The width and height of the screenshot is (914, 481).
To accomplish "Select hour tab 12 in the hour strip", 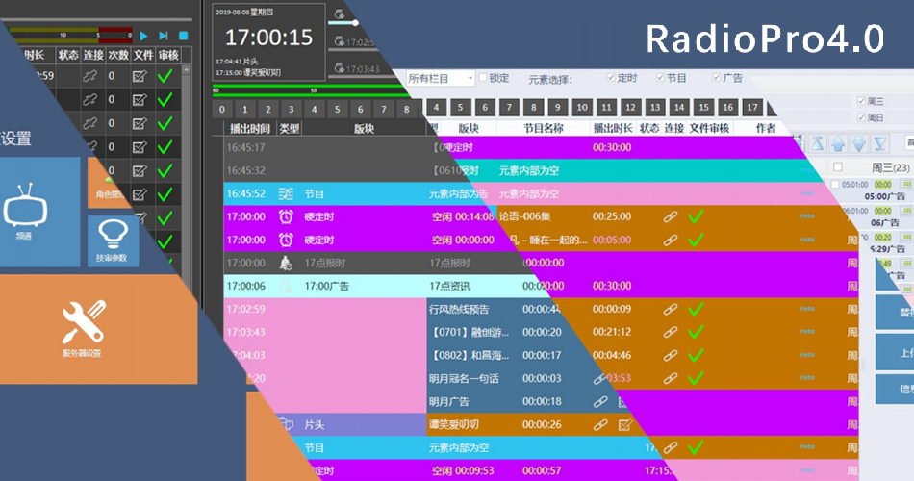I will (x=629, y=108).
